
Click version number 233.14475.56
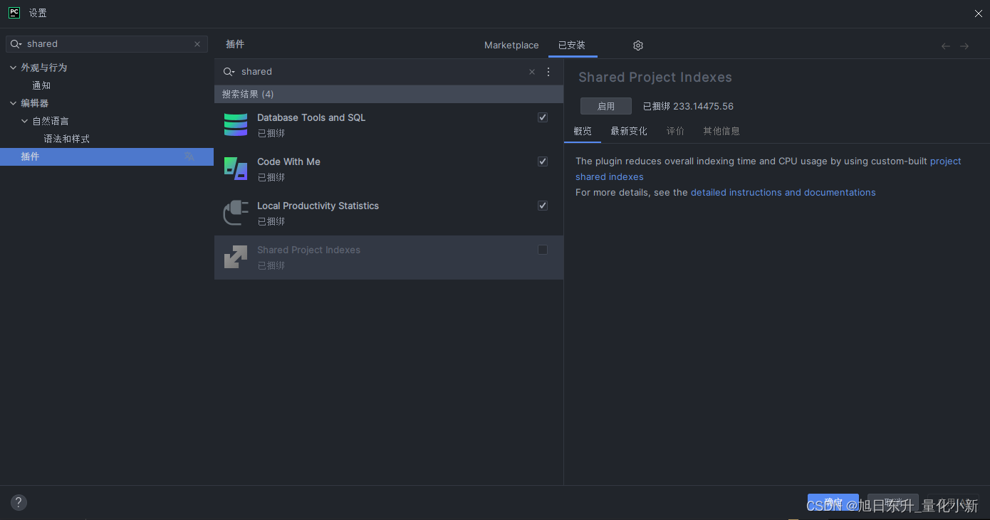(x=703, y=106)
